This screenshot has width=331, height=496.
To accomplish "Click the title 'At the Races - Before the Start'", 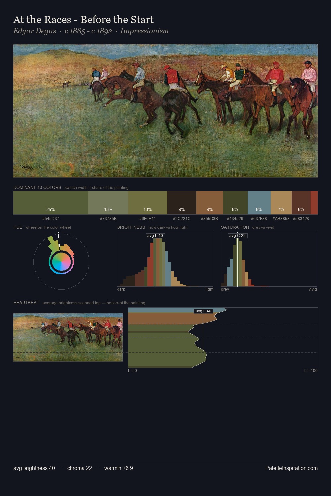I will coord(83,20).
